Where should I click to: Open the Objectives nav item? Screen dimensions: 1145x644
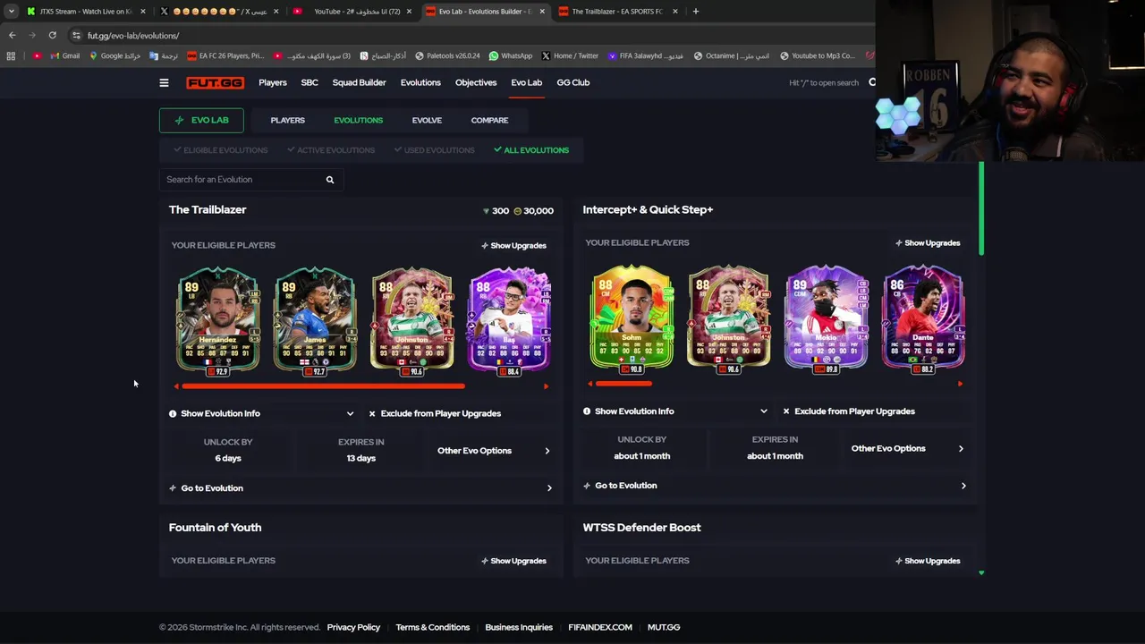click(476, 82)
